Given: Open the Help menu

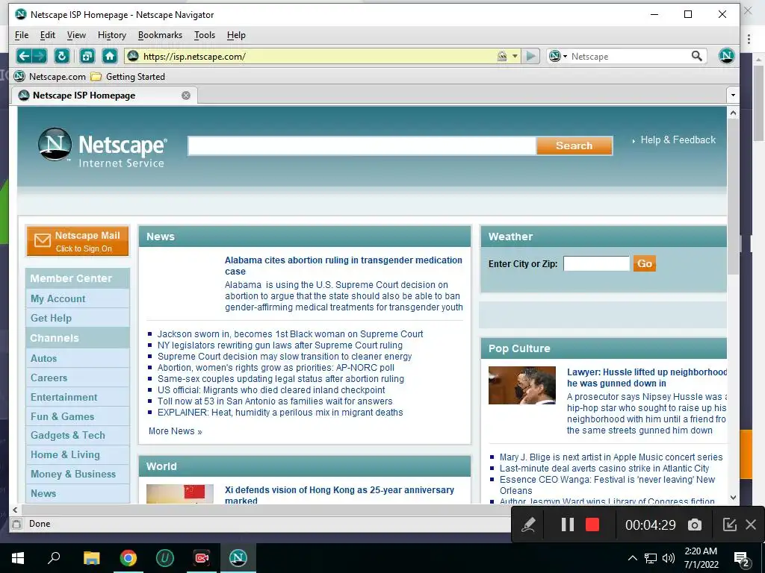Looking at the screenshot, I should point(236,35).
